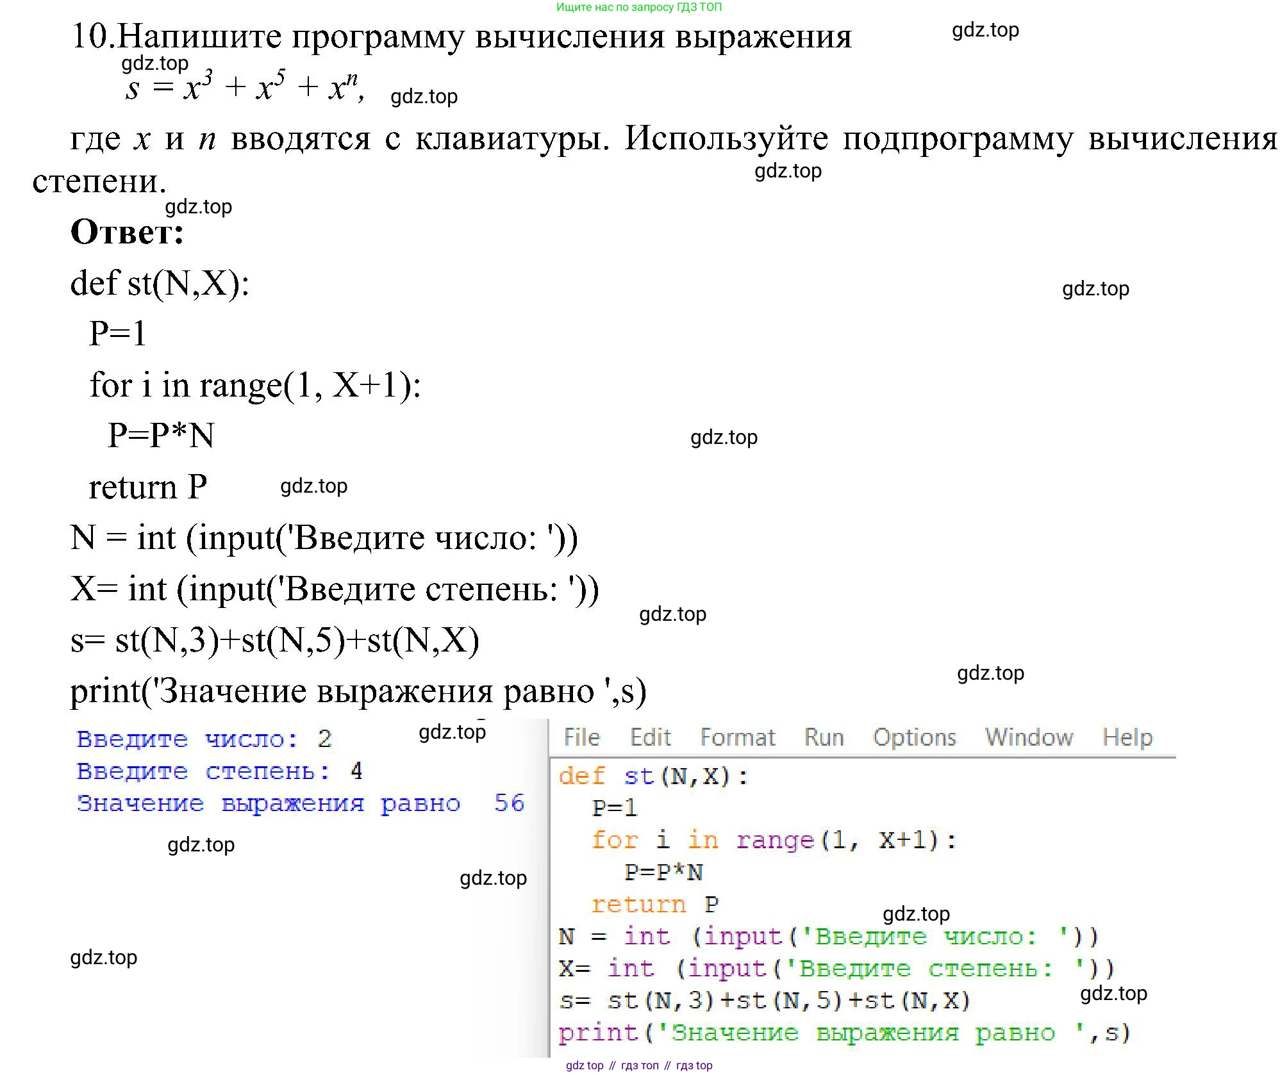Click the 'def st(N,X):' line in editor
The height and width of the screenshot is (1075, 1280).
(653, 777)
